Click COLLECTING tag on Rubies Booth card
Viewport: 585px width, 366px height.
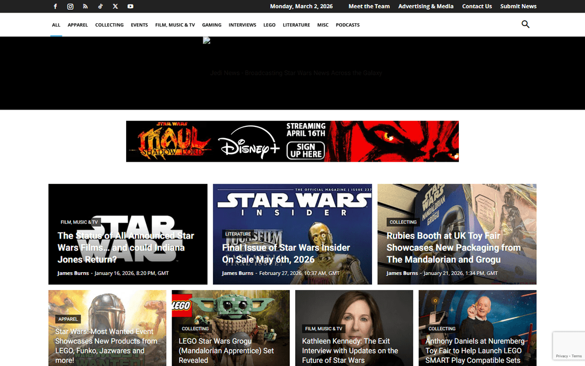point(403,222)
